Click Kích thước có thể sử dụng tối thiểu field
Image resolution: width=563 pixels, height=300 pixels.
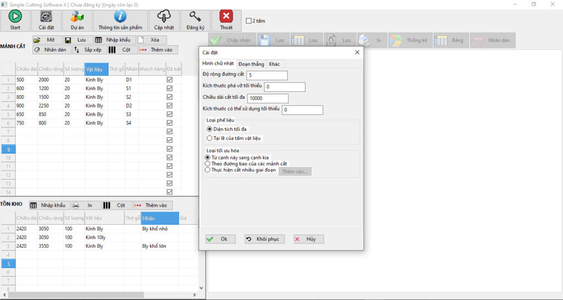[302, 110]
